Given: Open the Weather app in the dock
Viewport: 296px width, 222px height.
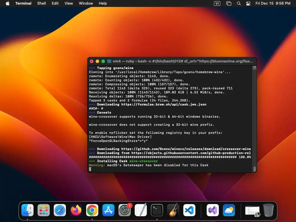Looking at the screenshot, I should [x=229, y=210].
